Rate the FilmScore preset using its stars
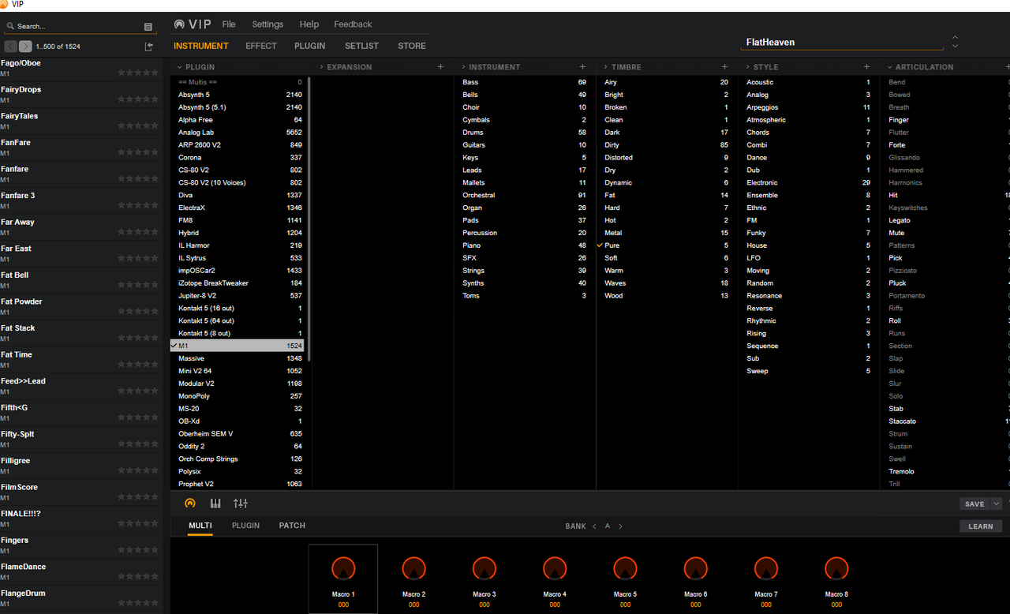The height and width of the screenshot is (614, 1010). pyautogui.click(x=138, y=497)
